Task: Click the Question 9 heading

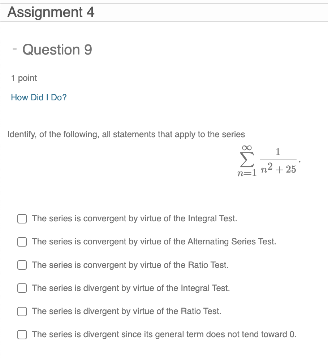Action: click(58, 50)
